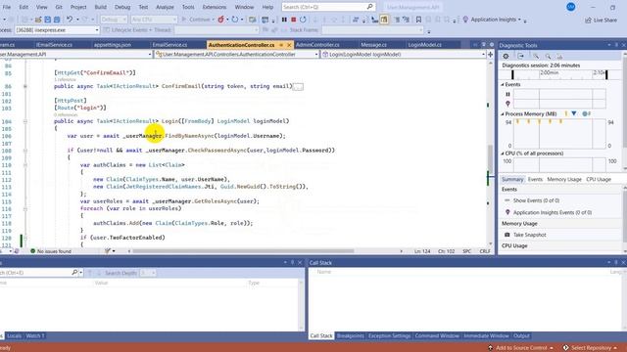This screenshot has height=352, width=627.
Task: Collapse the foreach block at line 116
Action: click(25, 208)
